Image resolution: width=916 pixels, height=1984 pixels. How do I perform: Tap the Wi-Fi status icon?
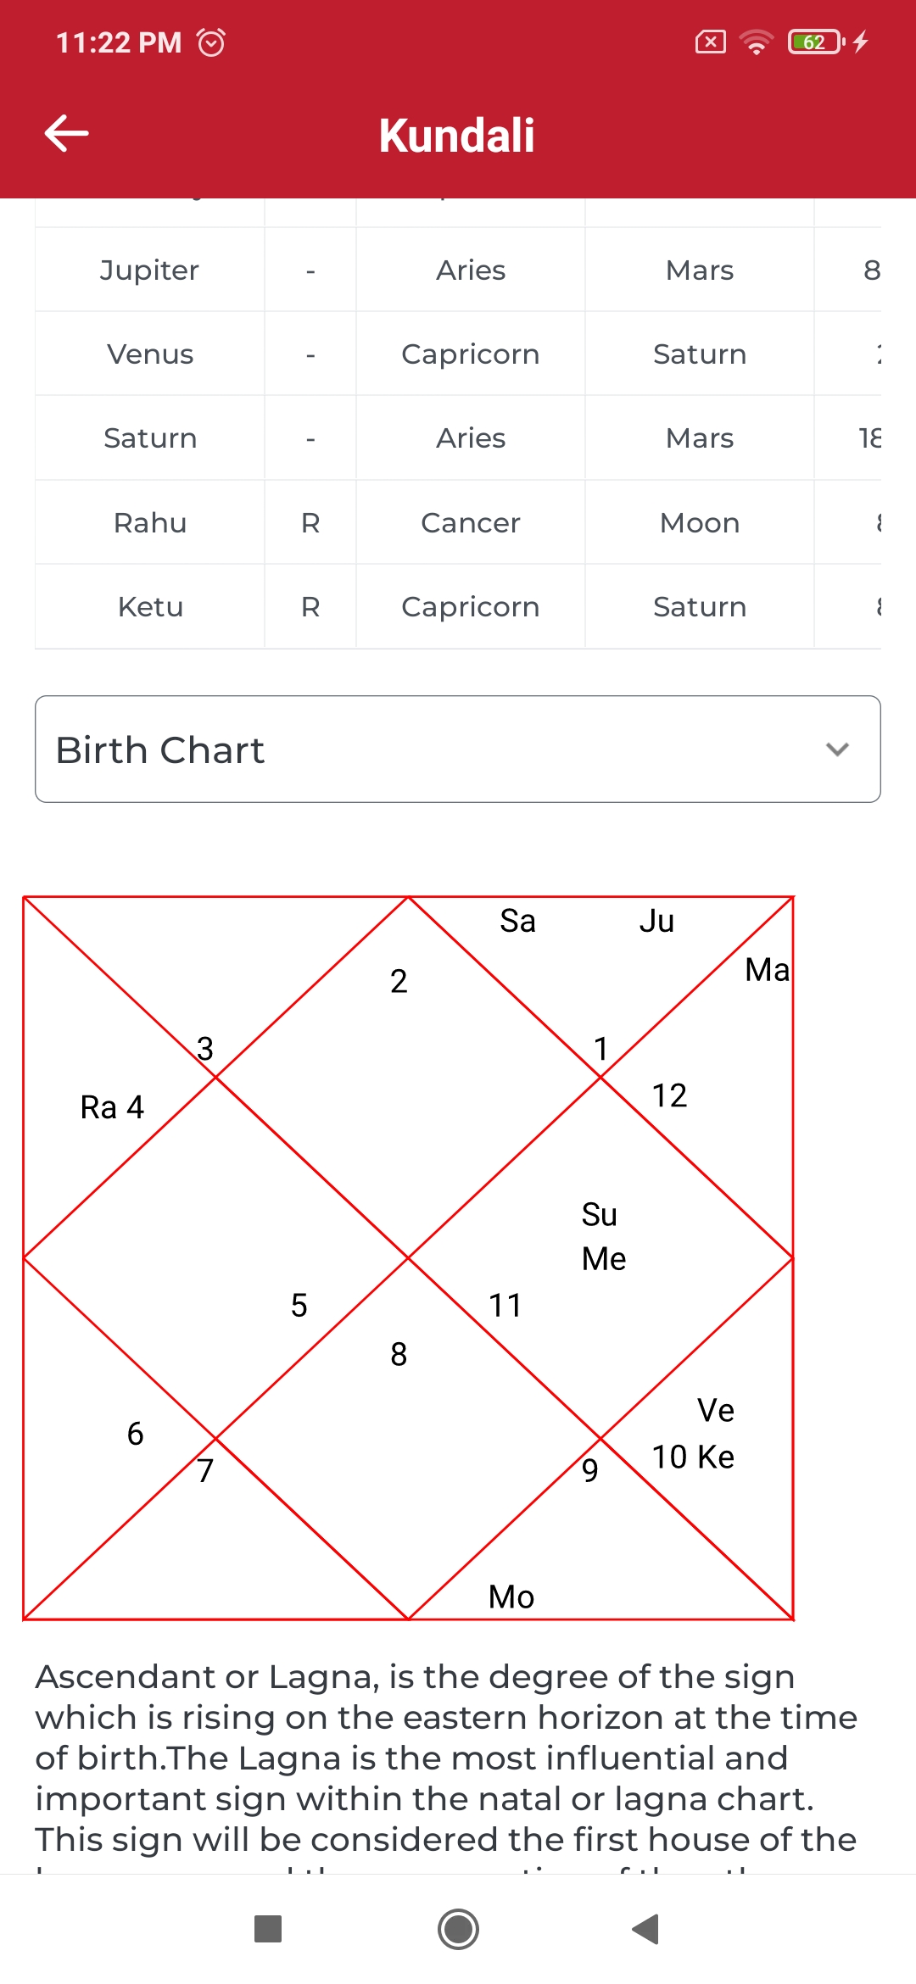[756, 42]
